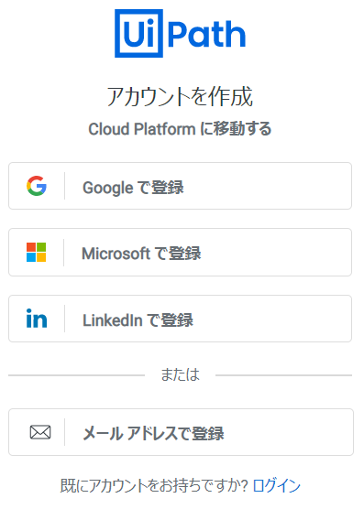Click the Google "G" logo icon
Screen dimensions: 364x509
[x=37, y=186]
